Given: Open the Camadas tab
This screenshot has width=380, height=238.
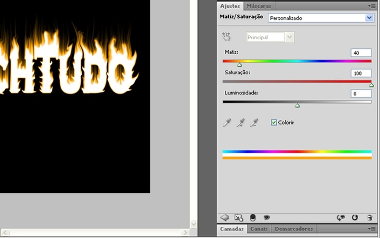Looking at the screenshot, I should (232, 229).
